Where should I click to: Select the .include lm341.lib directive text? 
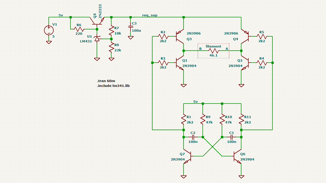pyautogui.click(x=113, y=86)
